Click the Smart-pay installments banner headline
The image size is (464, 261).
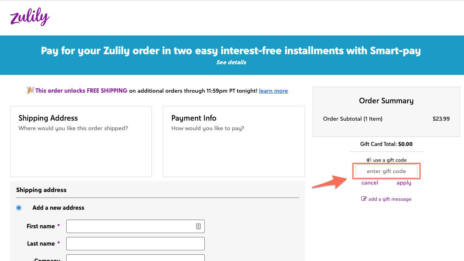click(x=231, y=51)
